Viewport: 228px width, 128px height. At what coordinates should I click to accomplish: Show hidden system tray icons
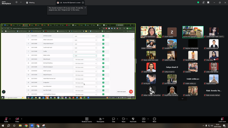(x=203, y=126)
